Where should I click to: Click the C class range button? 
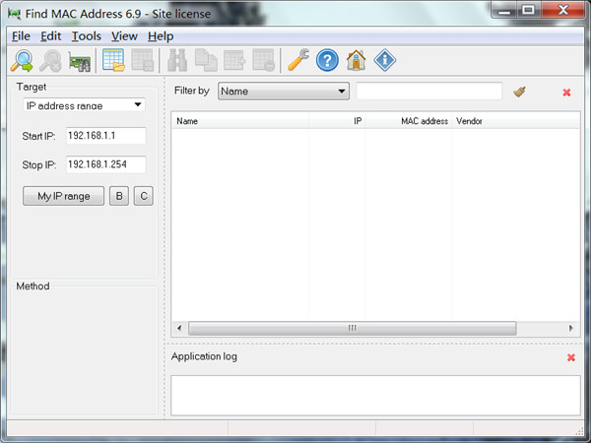(x=143, y=196)
